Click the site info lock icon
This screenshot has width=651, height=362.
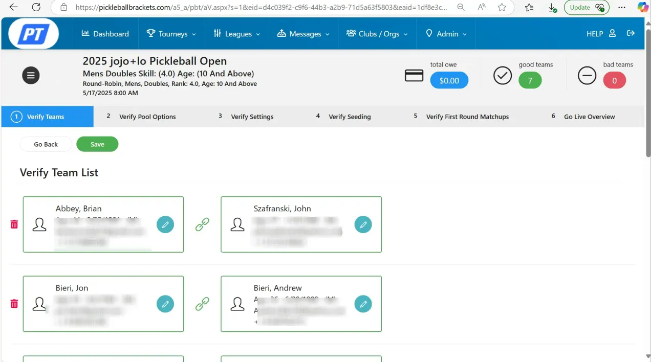coord(63,7)
